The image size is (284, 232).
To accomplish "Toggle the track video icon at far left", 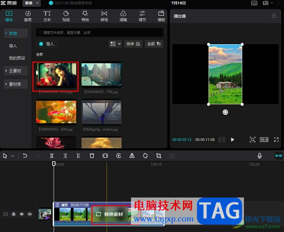I will point(6,214).
